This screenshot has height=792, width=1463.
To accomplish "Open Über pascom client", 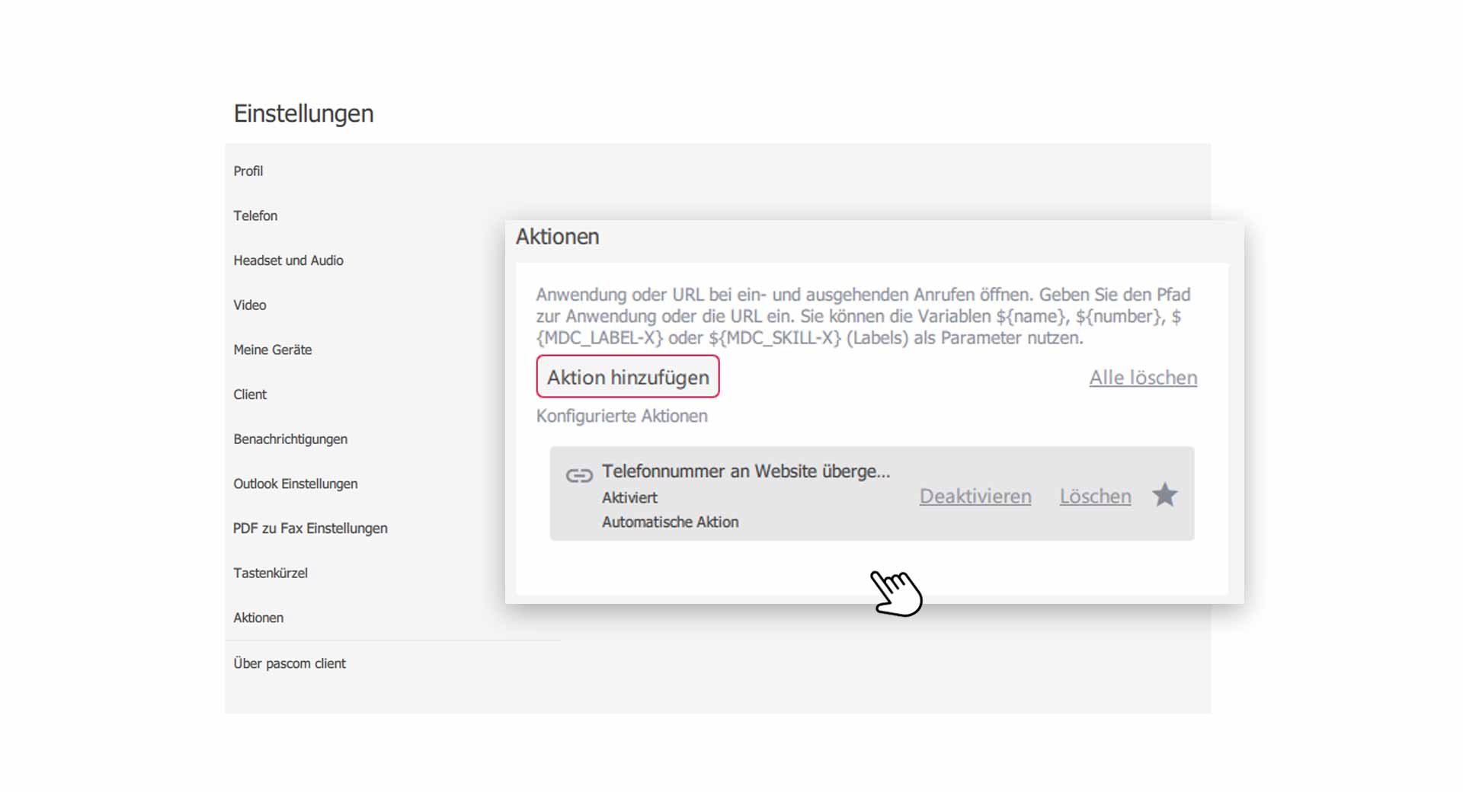I will [x=290, y=663].
